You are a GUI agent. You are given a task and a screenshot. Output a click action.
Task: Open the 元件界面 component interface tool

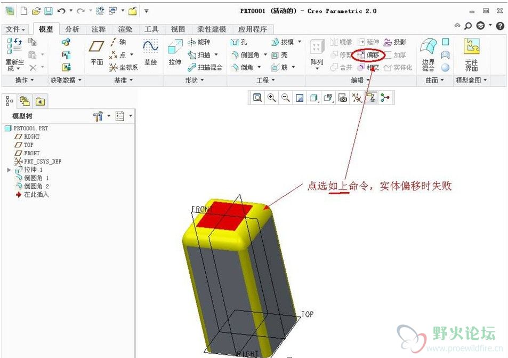[x=471, y=54]
